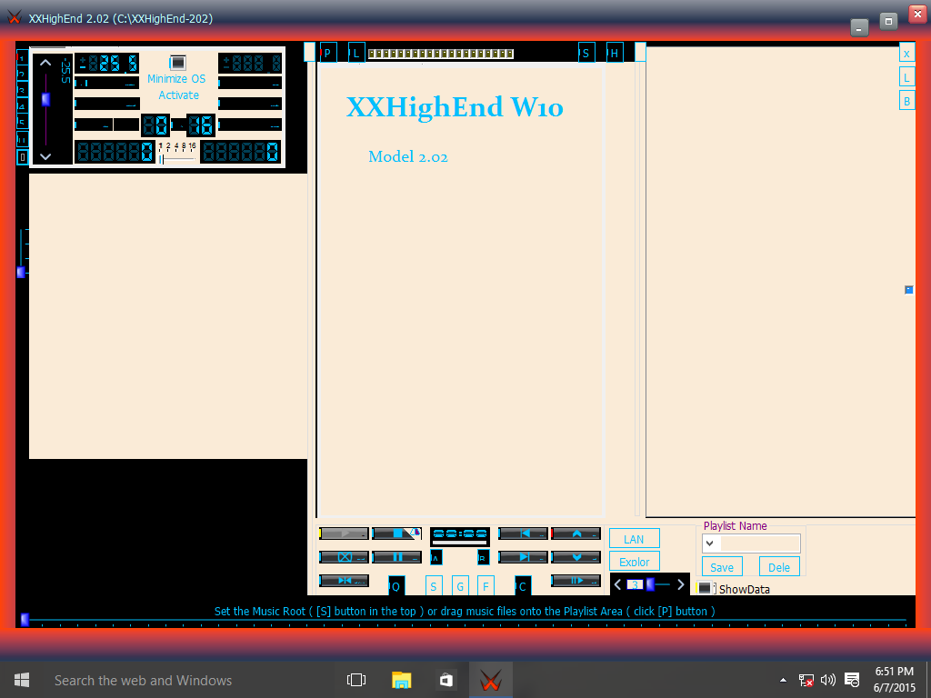
Task: Raise volume with the up chevron
Action: (x=45, y=63)
